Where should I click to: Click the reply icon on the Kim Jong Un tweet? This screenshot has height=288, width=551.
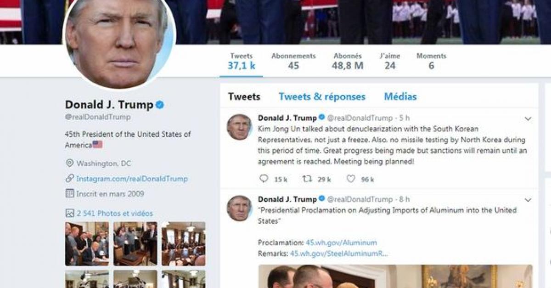coord(264,179)
